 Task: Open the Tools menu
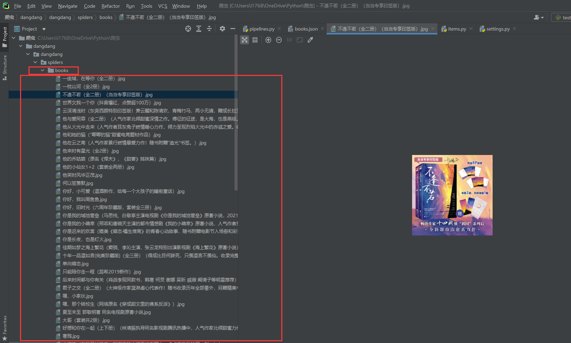tap(146, 6)
